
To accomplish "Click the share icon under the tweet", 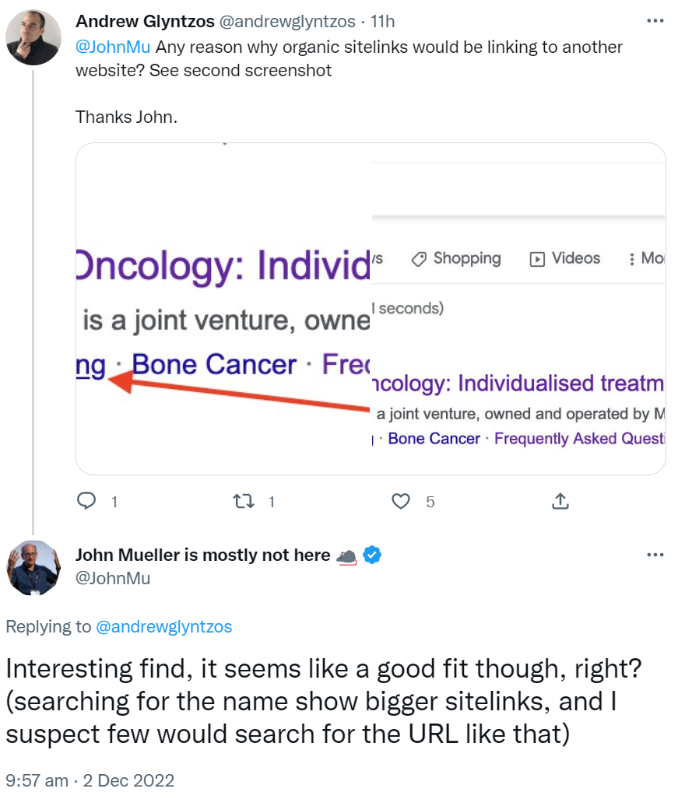I will click(x=560, y=501).
